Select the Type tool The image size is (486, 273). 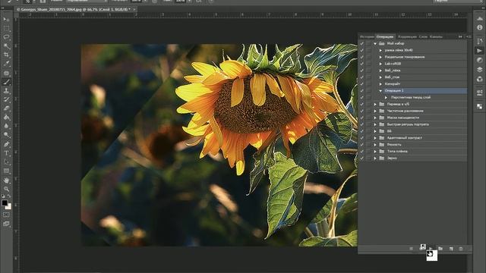[6, 153]
